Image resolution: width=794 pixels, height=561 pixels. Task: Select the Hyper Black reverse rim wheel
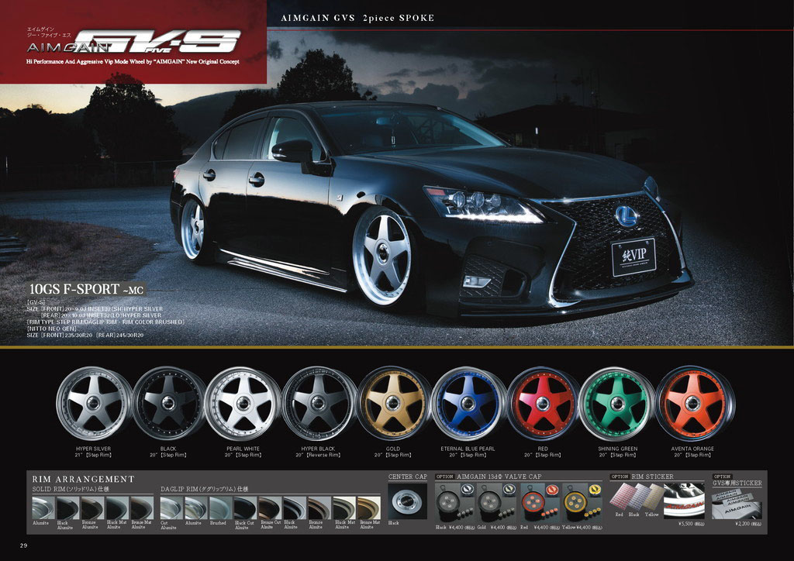click(319, 403)
